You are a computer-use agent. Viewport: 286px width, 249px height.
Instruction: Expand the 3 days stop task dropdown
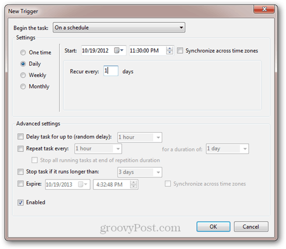pos(140,172)
